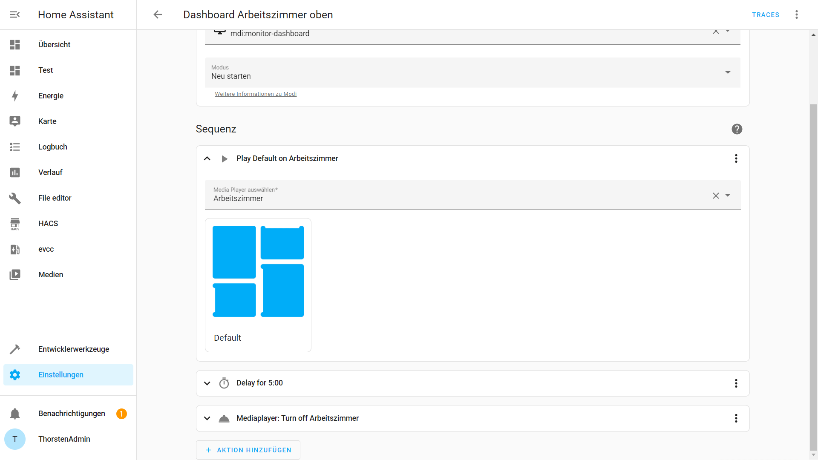818x460 pixels.
Task: Select the HACS sidebar icon
Action: (x=15, y=223)
